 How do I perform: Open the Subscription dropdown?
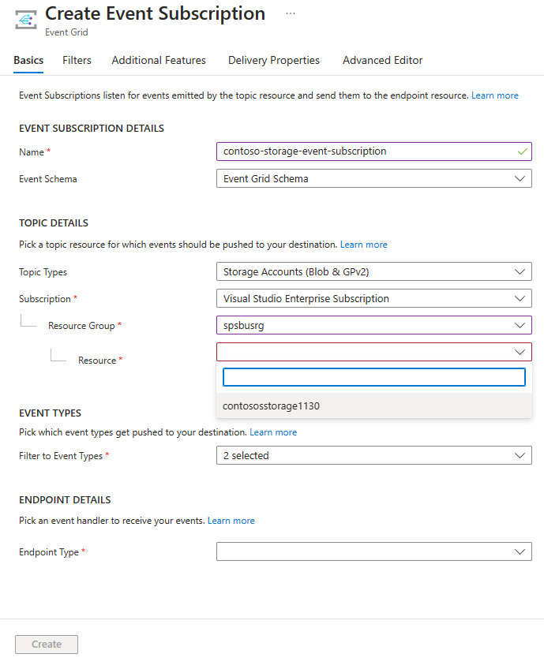[x=521, y=298]
